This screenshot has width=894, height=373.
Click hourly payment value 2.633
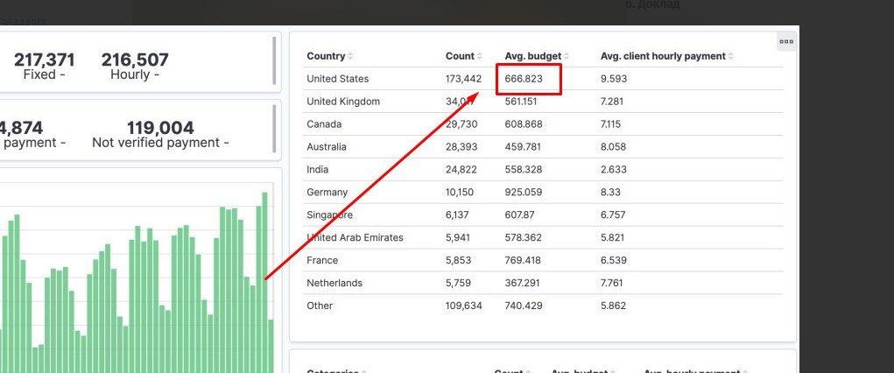614,169
